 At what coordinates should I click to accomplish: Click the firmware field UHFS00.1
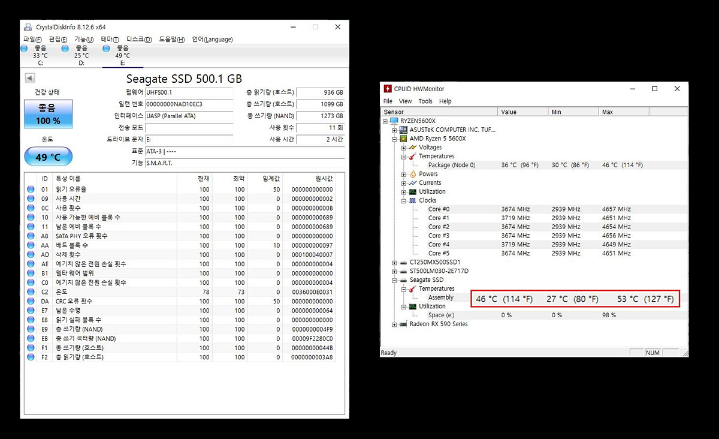[189, 92]
